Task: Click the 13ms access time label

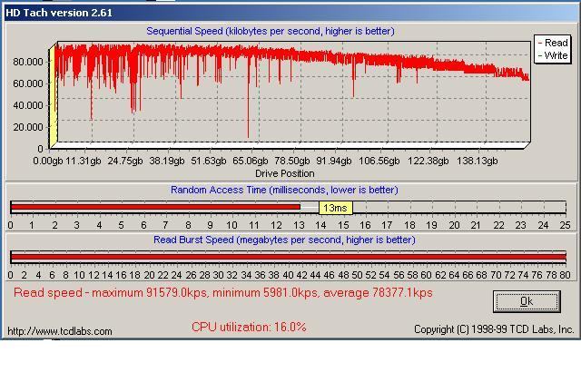Action: [336, 208]
